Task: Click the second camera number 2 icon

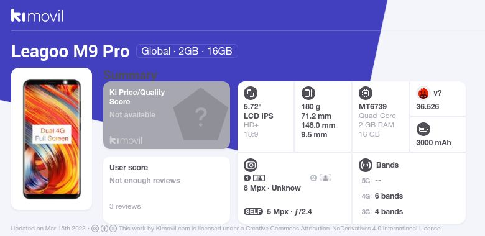Action: click(x=313, y=178)
